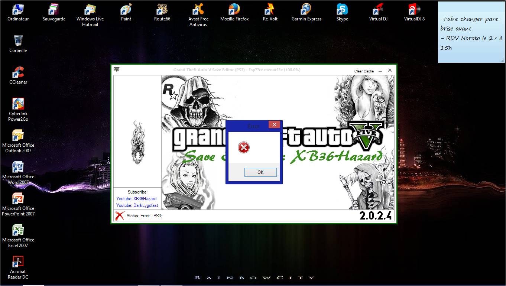The image size is (506, 286).
Task: Open the Youtube: DarkLygofast link
Action: [x=137, y=205]
